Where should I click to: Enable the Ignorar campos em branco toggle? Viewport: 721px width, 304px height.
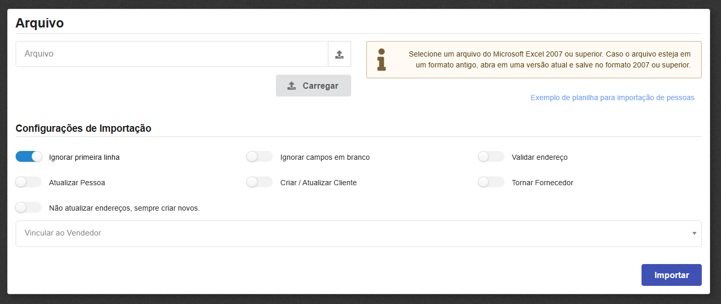click(260, 157)
